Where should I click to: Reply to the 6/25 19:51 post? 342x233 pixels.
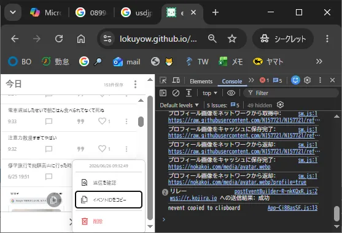point(49,177)
